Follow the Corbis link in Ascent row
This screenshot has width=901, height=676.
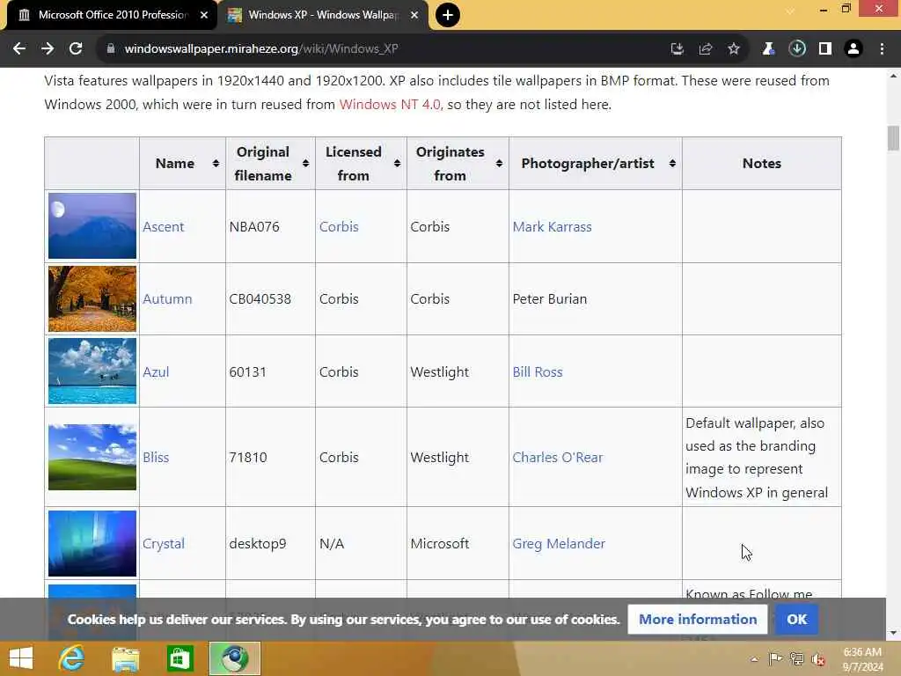click(x=339, y=226)
